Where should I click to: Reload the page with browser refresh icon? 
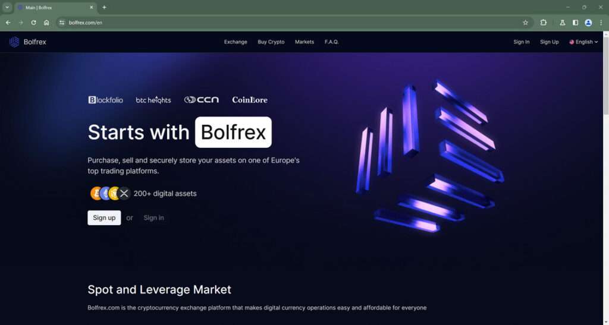33,23
